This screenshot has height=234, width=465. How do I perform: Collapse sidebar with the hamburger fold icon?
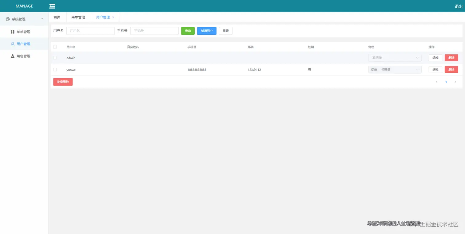[x=52, y=6]
